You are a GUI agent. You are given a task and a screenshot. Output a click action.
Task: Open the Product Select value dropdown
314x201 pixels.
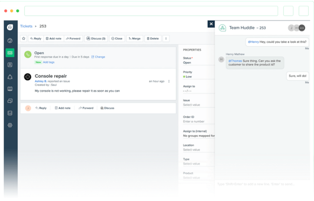[199, 178]
